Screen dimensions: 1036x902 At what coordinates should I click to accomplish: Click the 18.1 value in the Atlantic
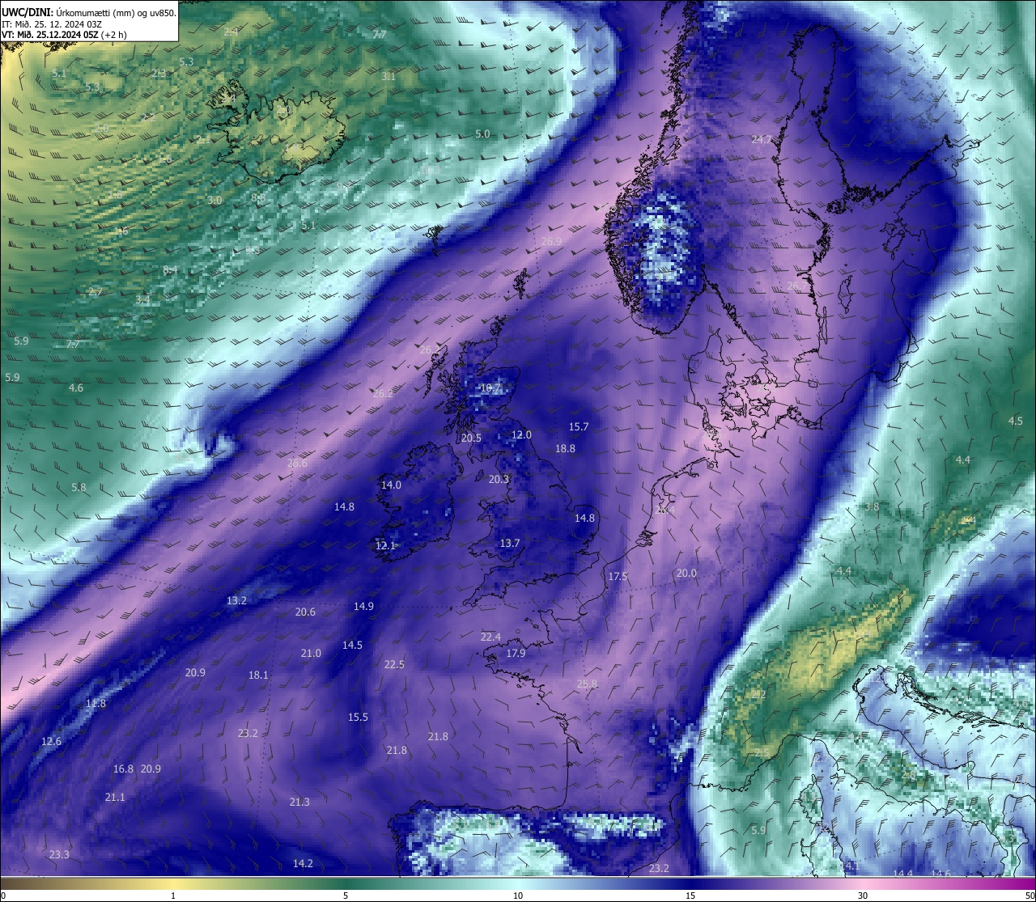pos(258,675)
